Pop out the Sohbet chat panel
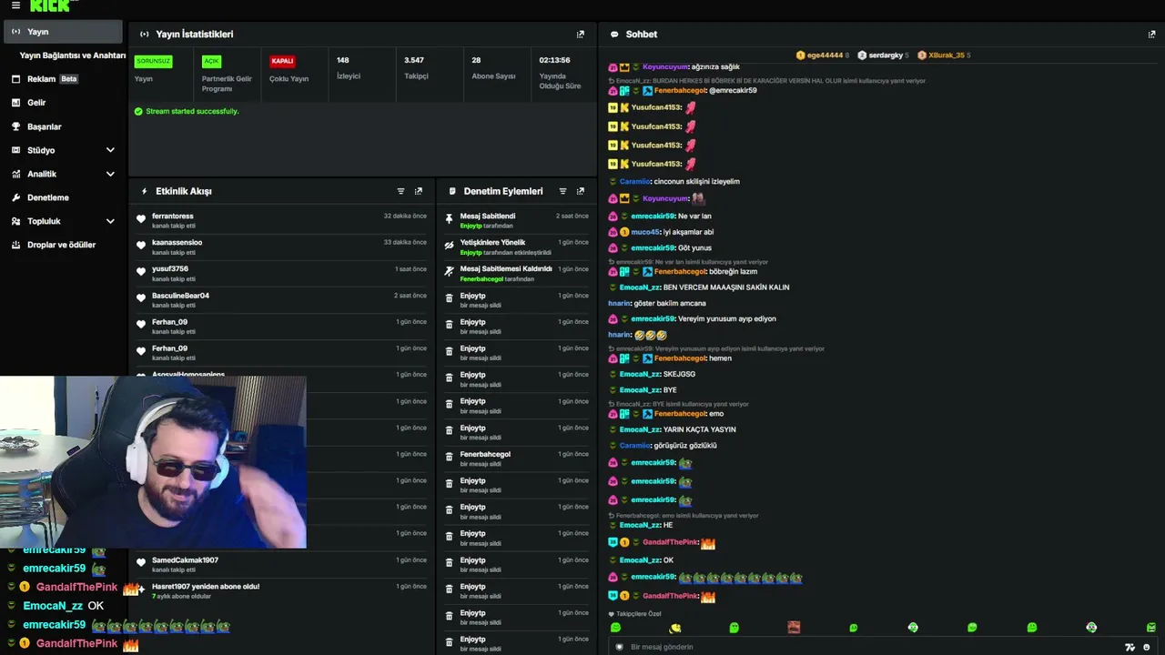 point(1151,35)
